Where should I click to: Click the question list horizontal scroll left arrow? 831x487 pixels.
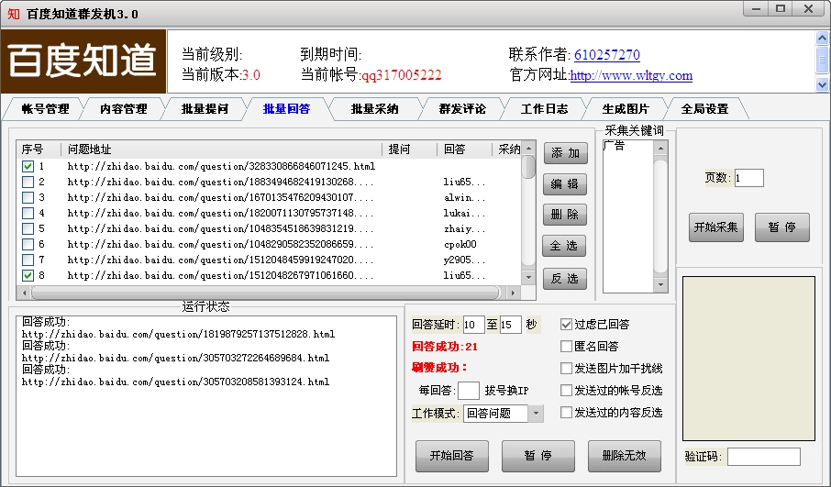[x=24, y=293]
